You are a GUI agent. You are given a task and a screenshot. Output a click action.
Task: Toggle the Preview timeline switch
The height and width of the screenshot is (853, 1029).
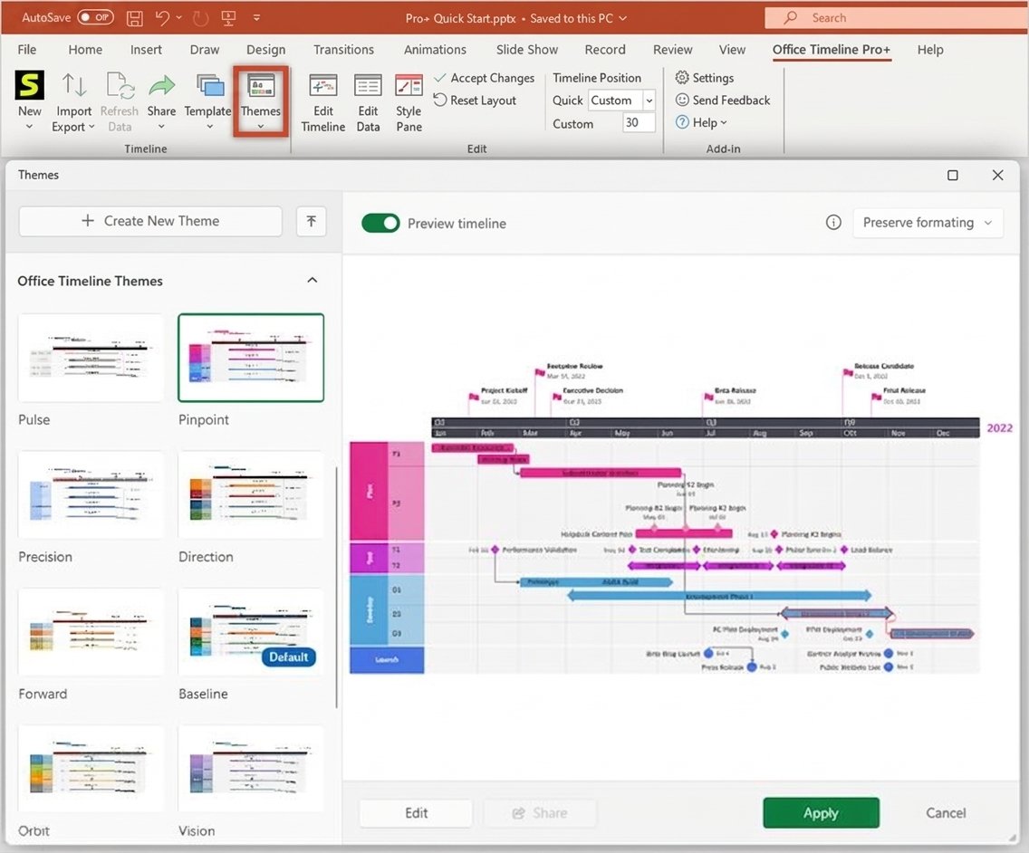380,223
